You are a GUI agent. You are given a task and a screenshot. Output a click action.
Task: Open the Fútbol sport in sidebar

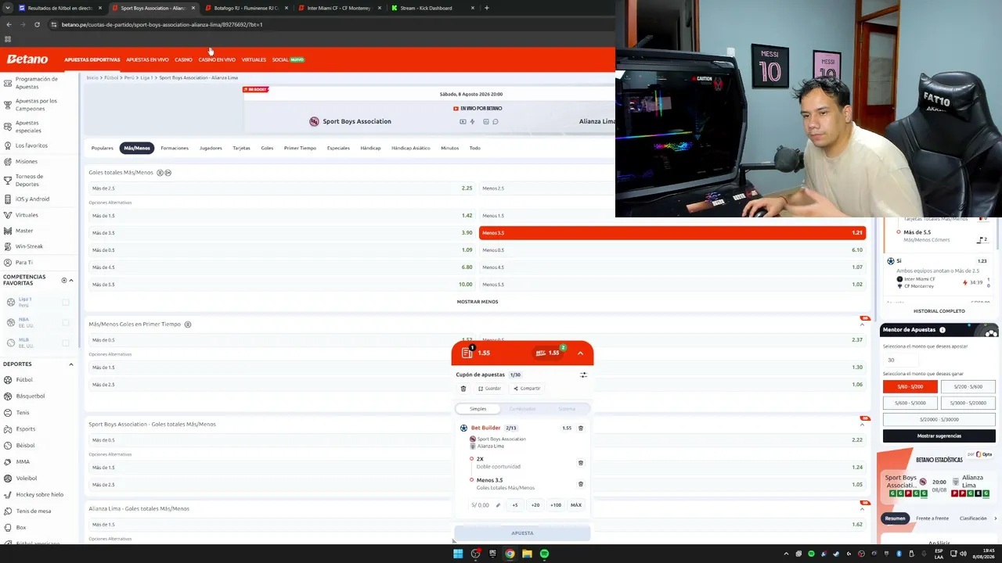[24, 380]
